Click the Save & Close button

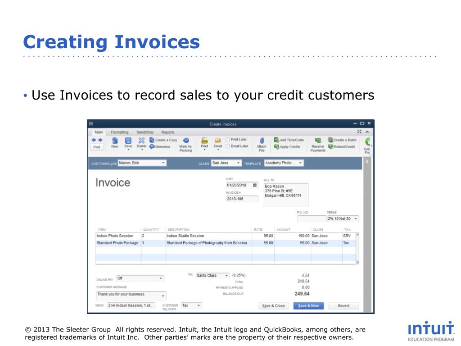coord(273,306)
